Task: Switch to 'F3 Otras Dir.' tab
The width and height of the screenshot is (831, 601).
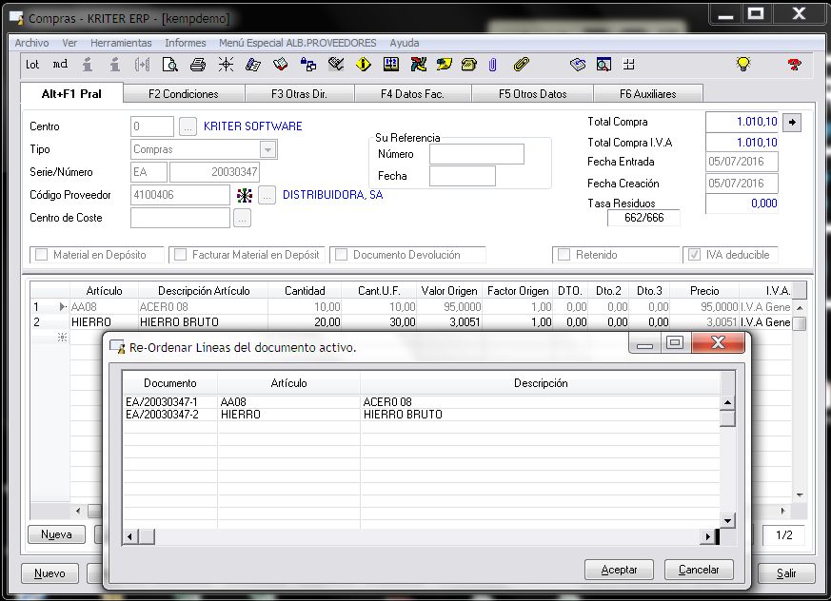Action: tap(299, 94)
